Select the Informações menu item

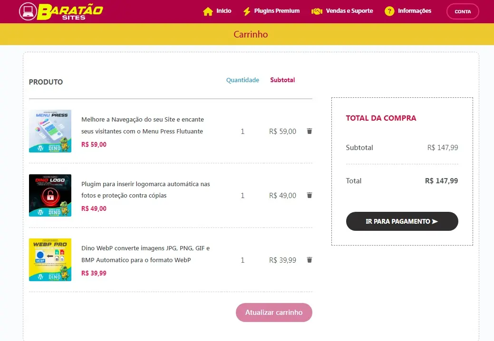click(x=414, y=11)
